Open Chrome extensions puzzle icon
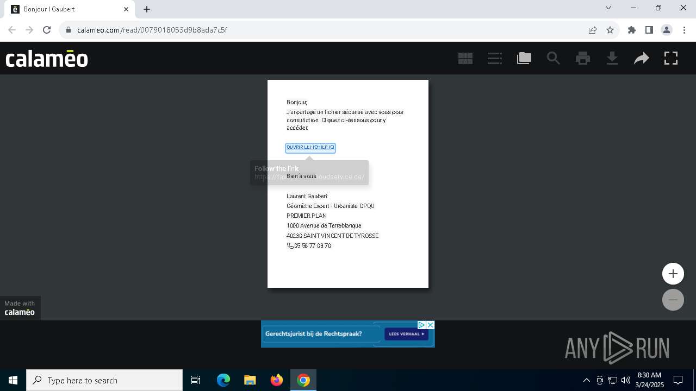696x391 pixels. click(x=632, y=30)
